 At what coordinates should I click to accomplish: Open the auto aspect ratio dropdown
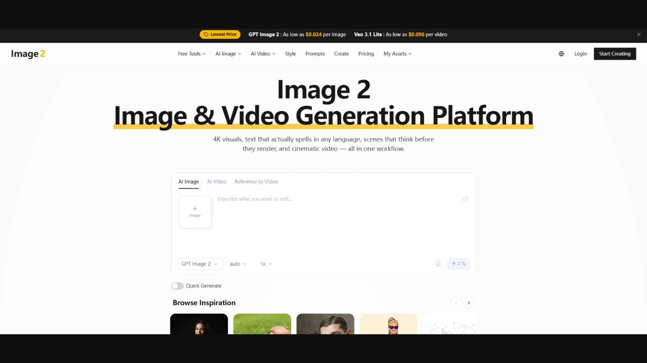[x=238, y=264]
